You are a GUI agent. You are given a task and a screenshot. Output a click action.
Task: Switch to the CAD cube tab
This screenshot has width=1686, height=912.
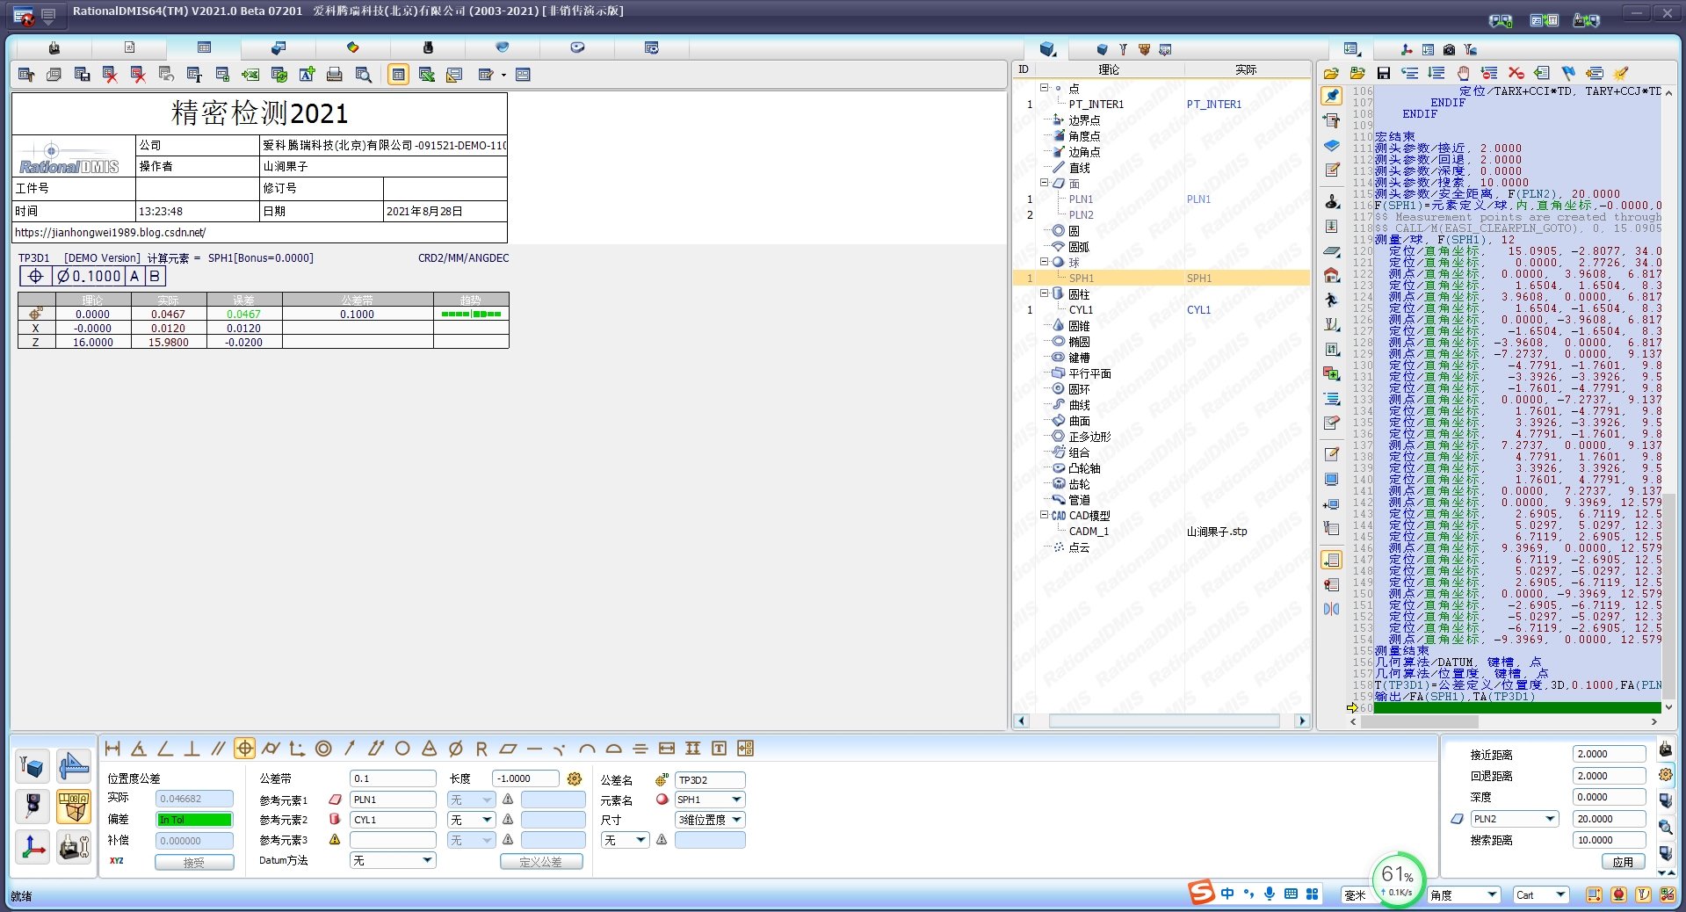pos(278,47)
